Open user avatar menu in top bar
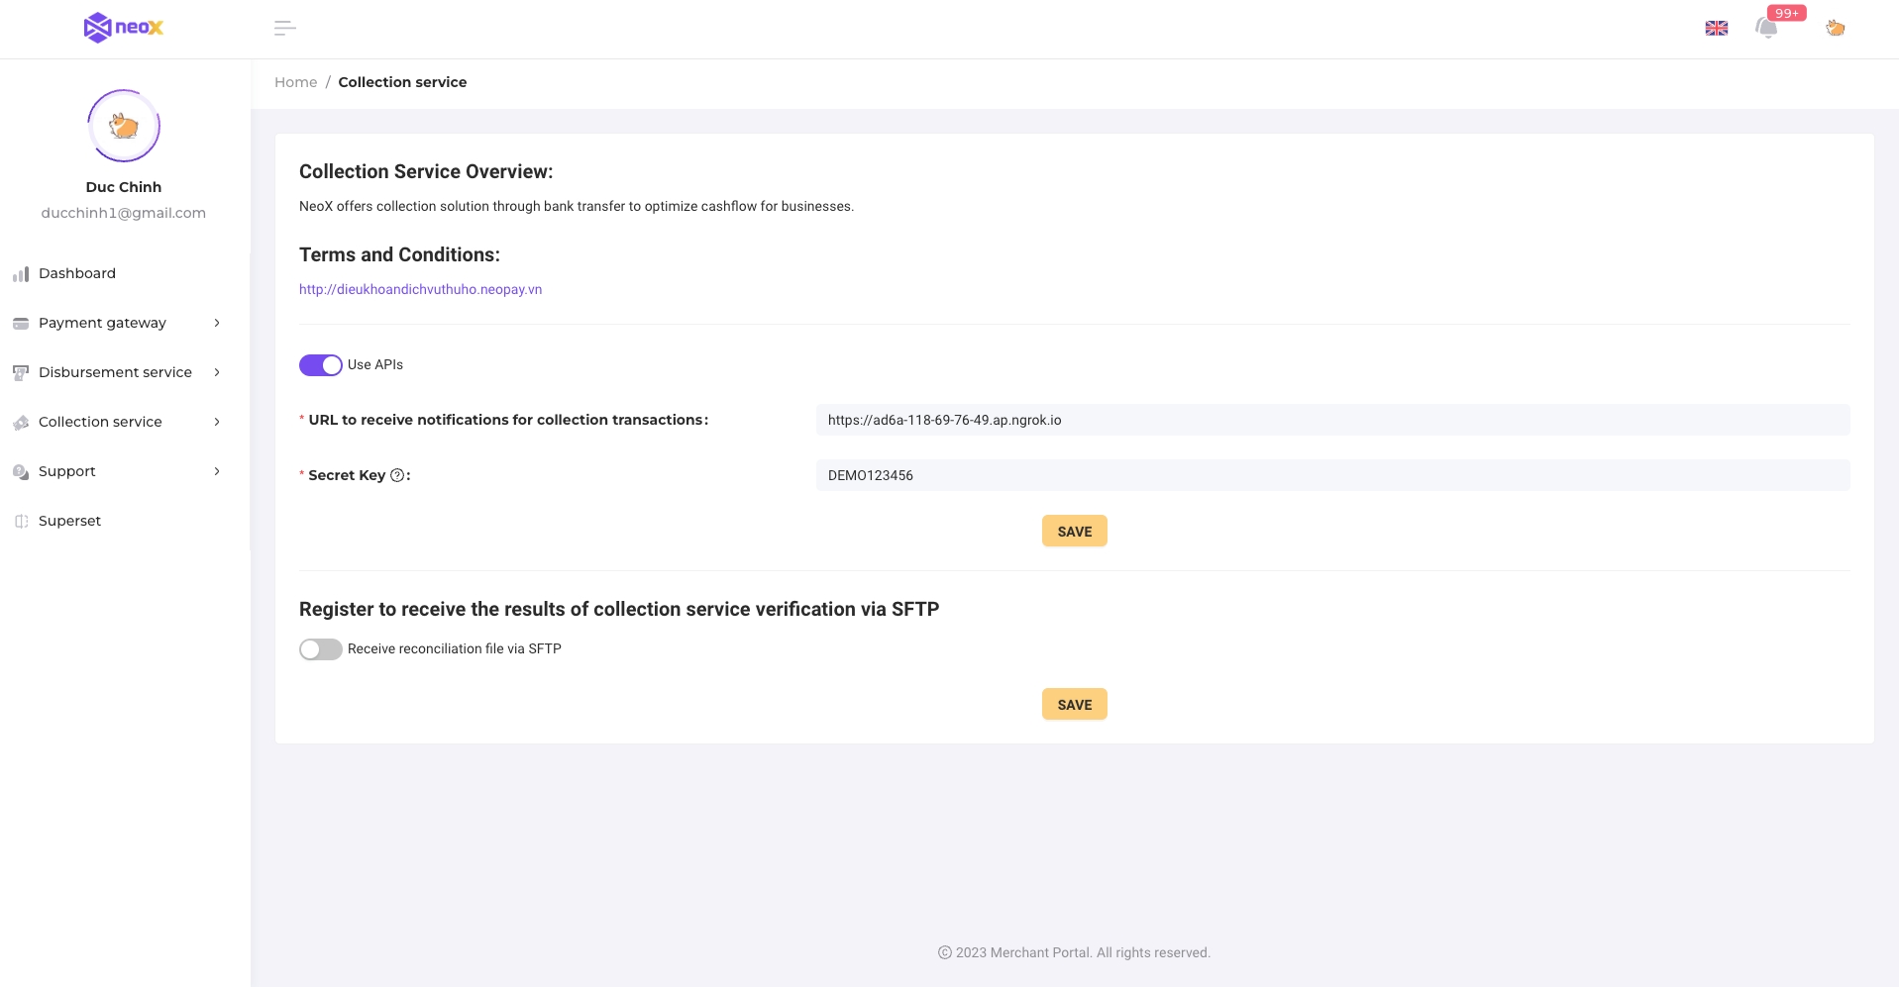This screenshot has height=987, width=1899. click(x=1835, y=28)
